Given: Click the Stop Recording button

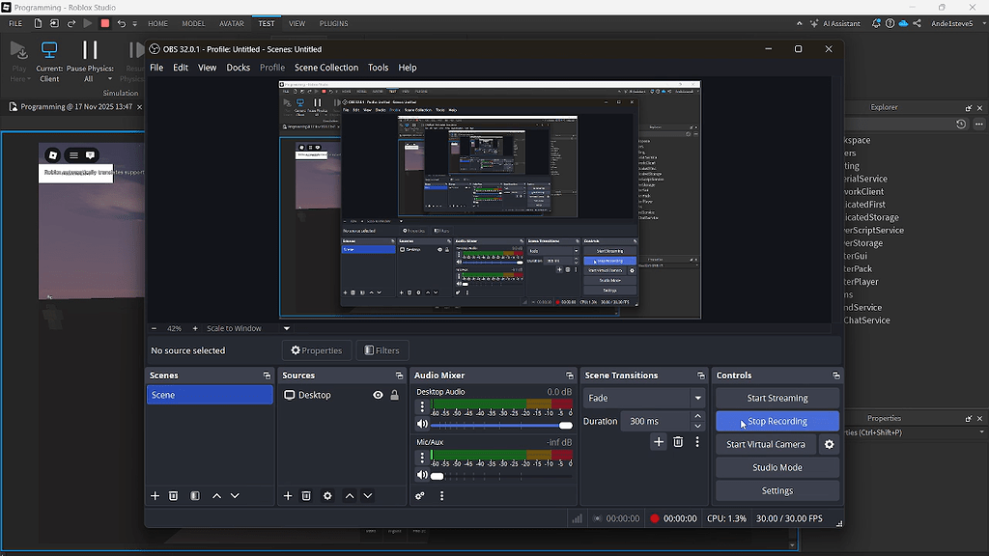Looking at the screenshot, I should tap(777, 421).
